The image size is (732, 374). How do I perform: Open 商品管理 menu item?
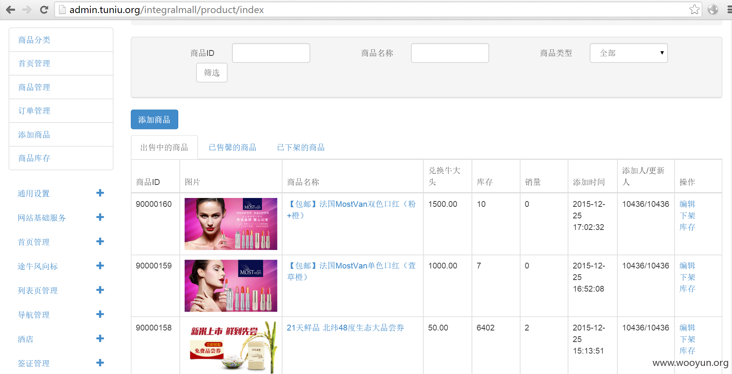click(61, 87)
